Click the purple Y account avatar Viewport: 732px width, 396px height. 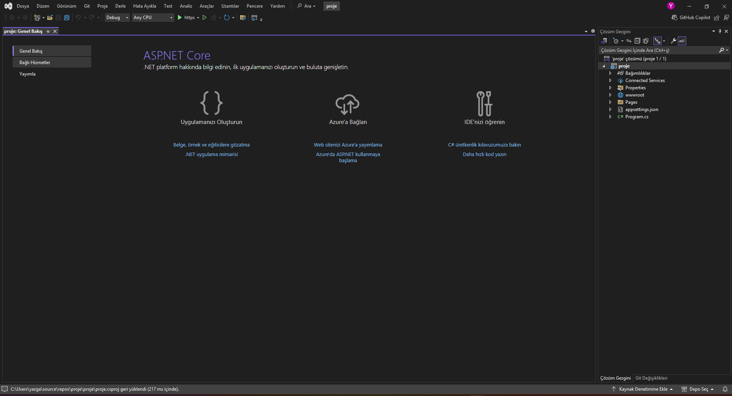click(x=671, y=6)
